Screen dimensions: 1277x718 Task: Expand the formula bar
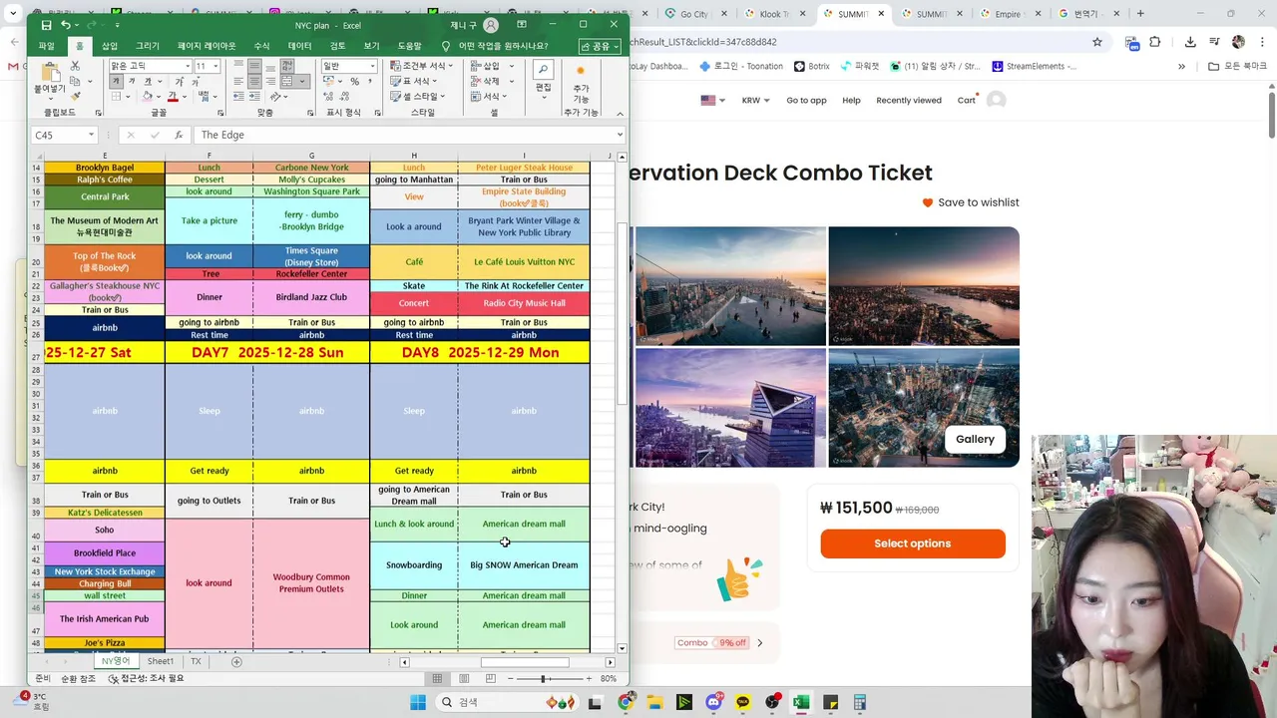(x=620, y=135)
